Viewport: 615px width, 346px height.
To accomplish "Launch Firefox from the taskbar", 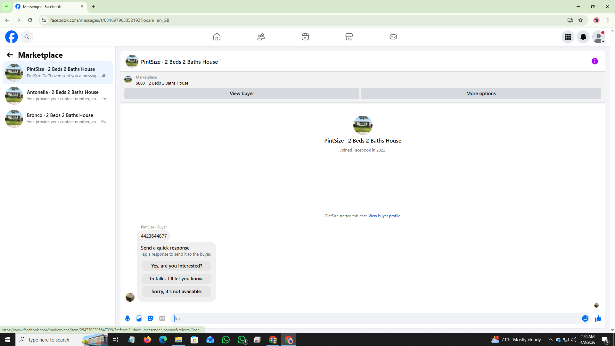I will tap(147, 340).
